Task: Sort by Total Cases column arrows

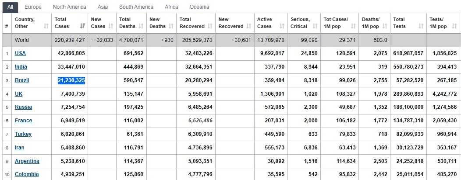Action: click(x=83, y=26)
